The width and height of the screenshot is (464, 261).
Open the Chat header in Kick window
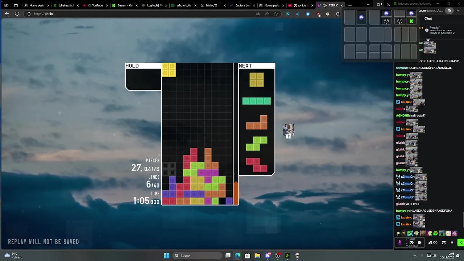point(428,18)
